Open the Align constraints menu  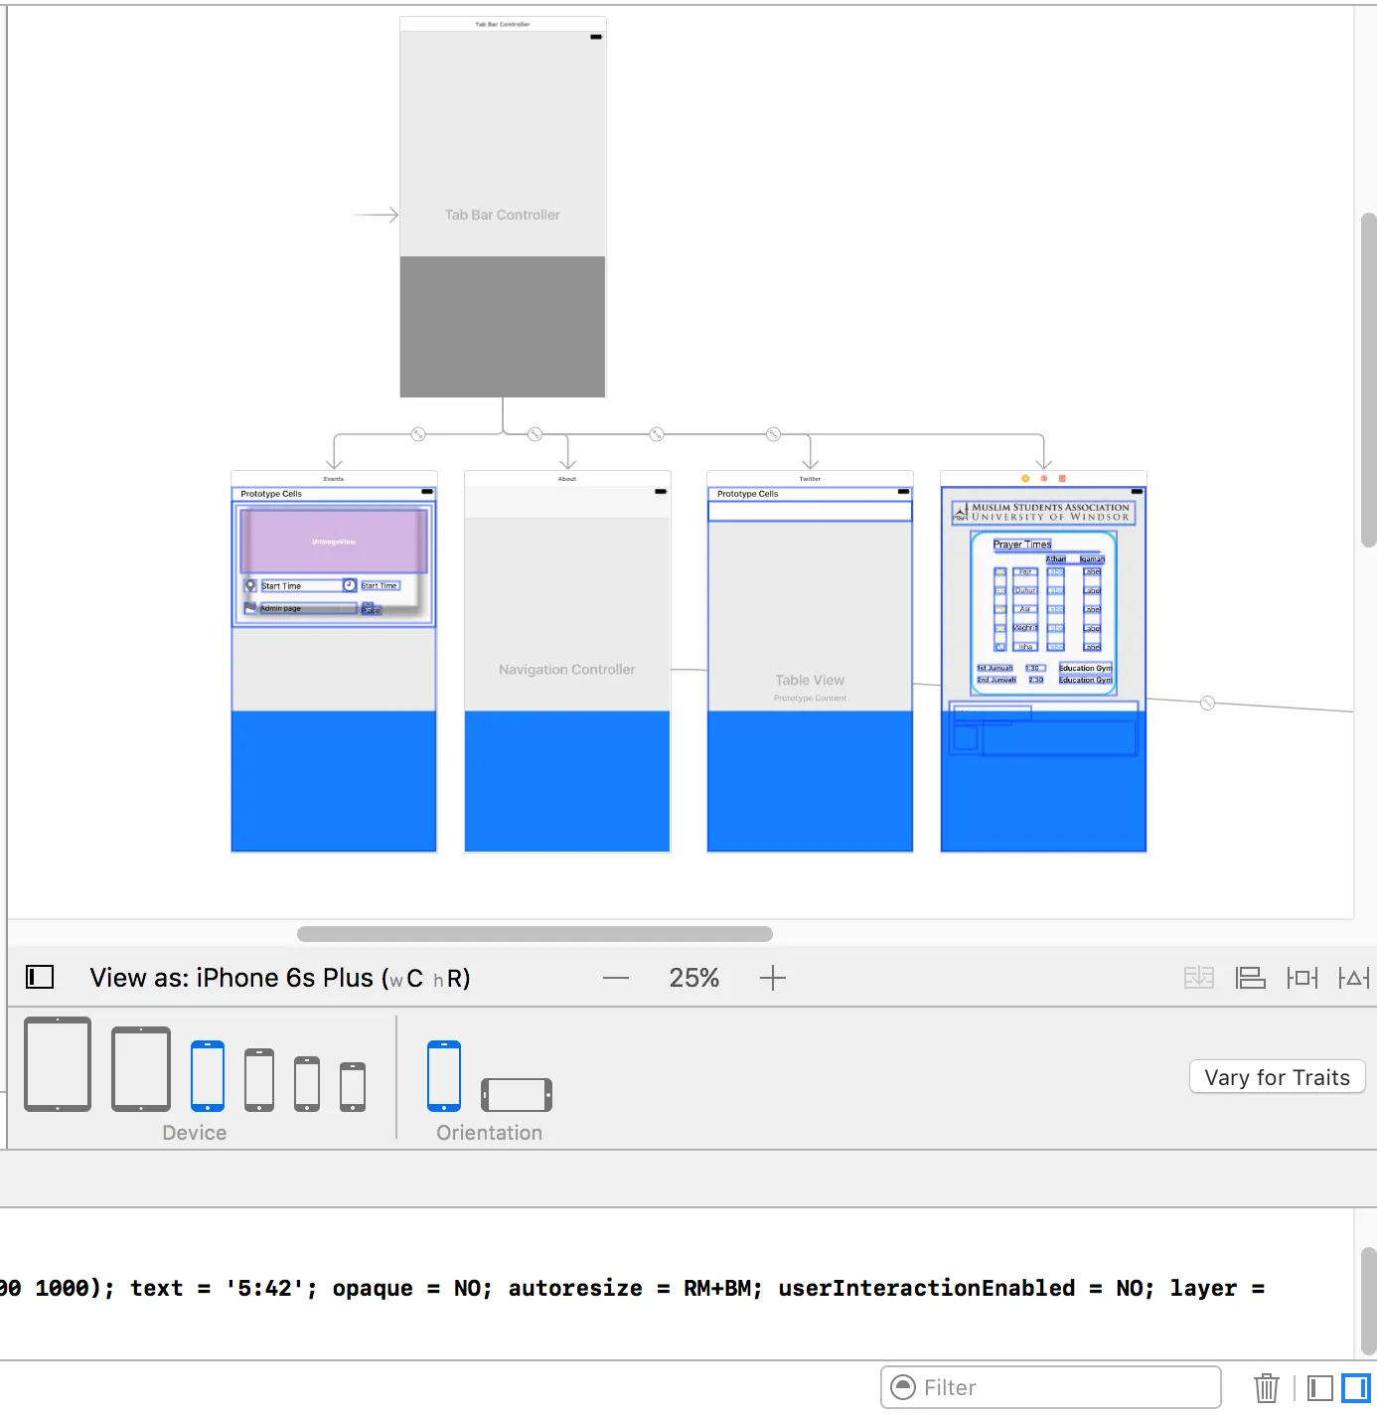(1250, 978)
